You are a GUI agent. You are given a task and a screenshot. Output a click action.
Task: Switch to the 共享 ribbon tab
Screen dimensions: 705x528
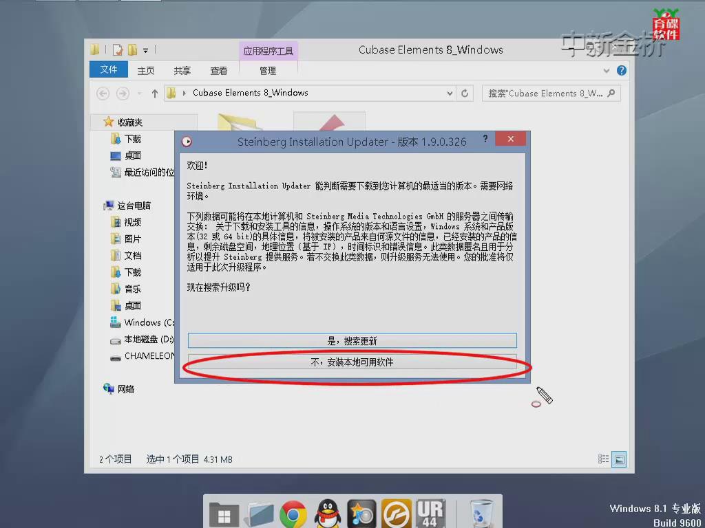(182, 71)
